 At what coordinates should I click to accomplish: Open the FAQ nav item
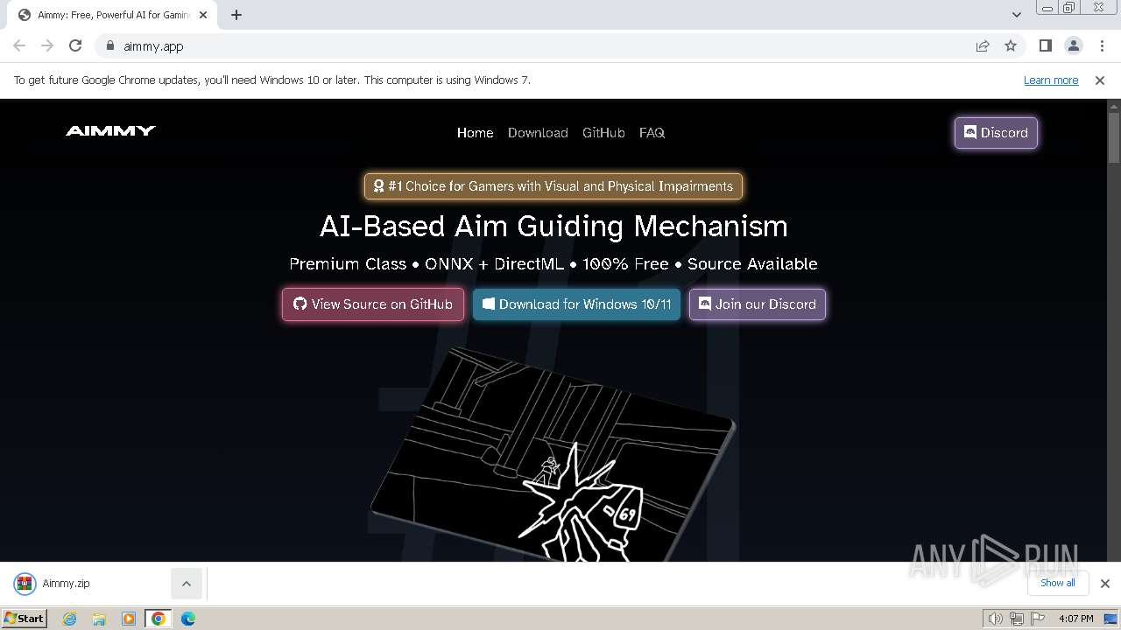(x=652, y=133)
